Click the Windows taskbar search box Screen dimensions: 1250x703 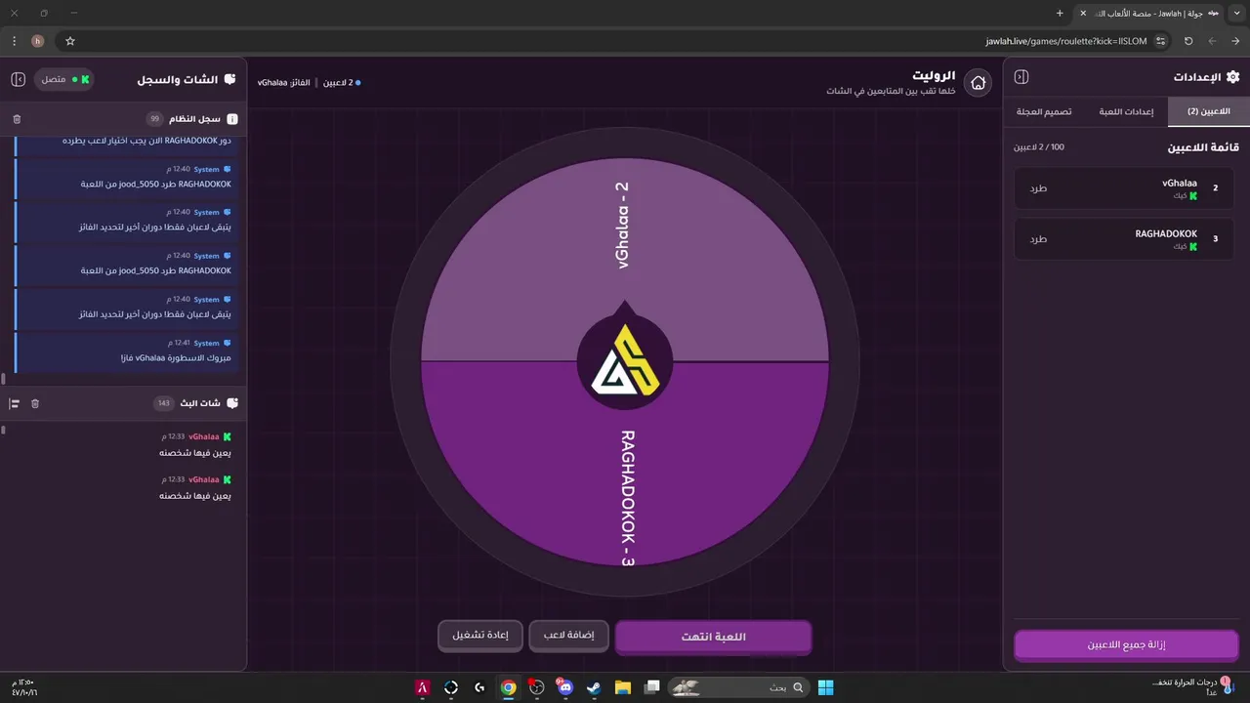(739, 687)
